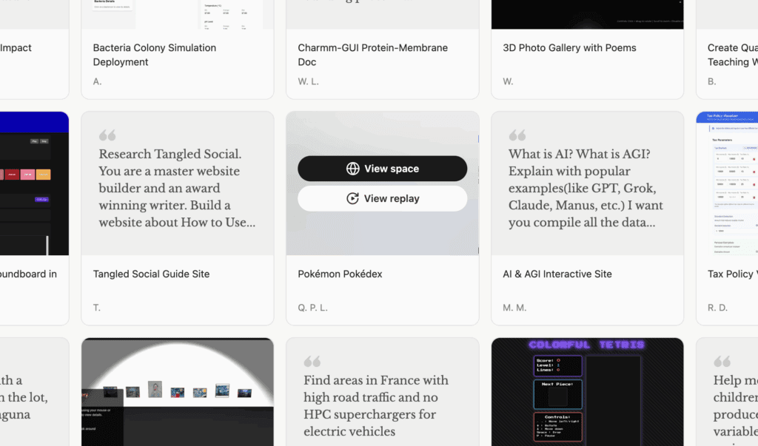Click author initials "M. M."

coord(514,308)
